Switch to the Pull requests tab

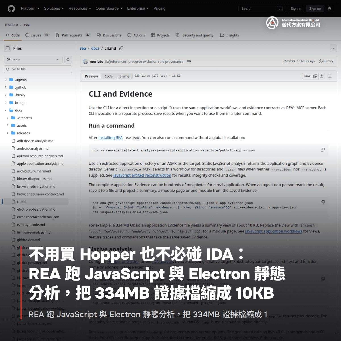click(x=73, y=35)
